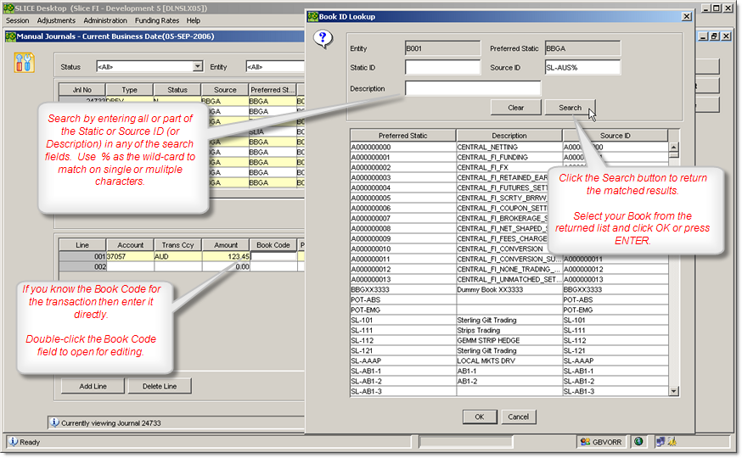Click the Search button in Book ID Lookup
Viewport: 742px width, 458px height.
(x=570, y=108)
